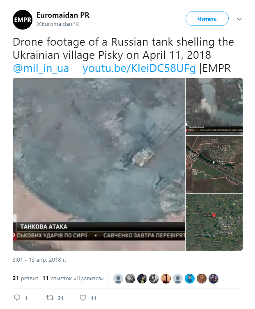Expand the tweet options chevron
The height and width of the screenshot is (309, 255).
[239, 19]
